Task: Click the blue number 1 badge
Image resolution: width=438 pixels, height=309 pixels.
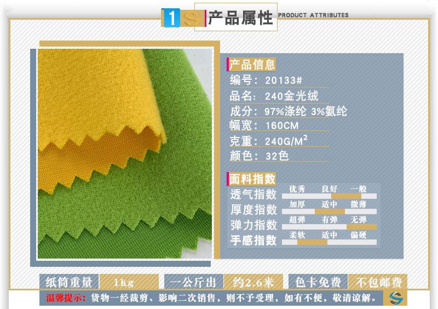Action: click(171, 18)
